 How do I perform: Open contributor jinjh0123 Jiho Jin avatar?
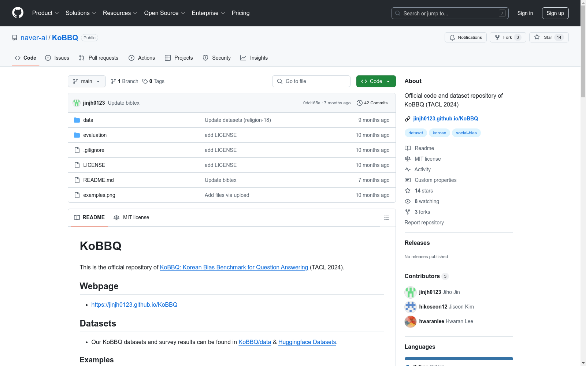coord(411,292)
